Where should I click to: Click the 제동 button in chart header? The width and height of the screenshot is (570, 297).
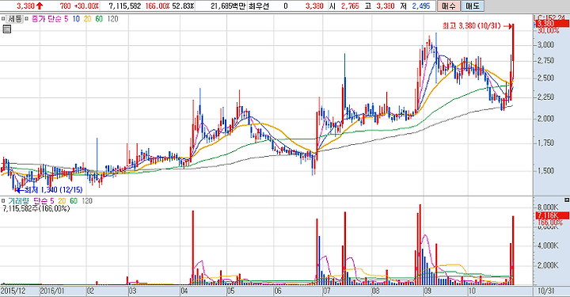(15, 19)
